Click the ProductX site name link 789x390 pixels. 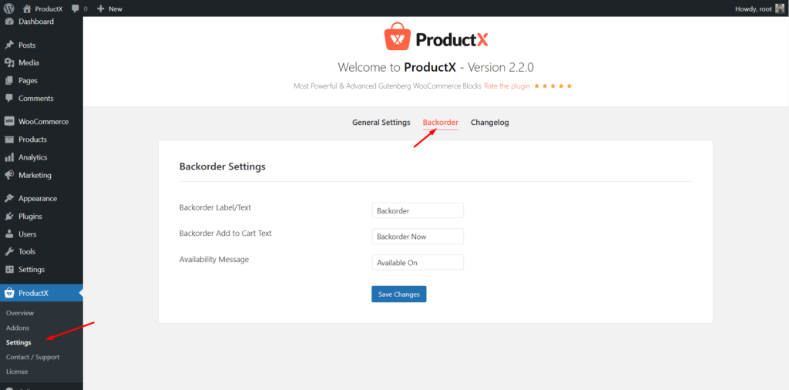point(49,8)
